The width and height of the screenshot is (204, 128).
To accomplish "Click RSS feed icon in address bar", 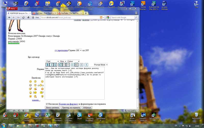I will (101, 17).
